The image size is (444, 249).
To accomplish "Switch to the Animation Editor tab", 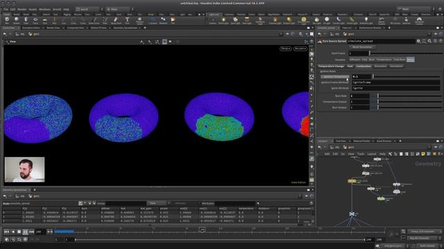I will (x=31, y=28).
